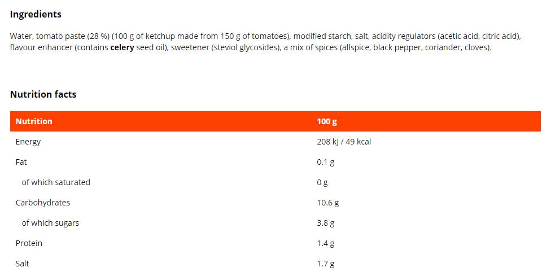
Task: Select the 0.1 g fat value
Action: (x=326, y=162)
